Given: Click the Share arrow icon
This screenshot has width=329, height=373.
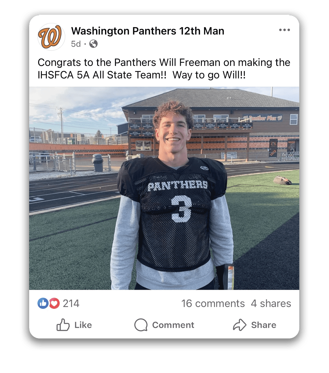Looking at the screenshot, I should click(240, 325).
